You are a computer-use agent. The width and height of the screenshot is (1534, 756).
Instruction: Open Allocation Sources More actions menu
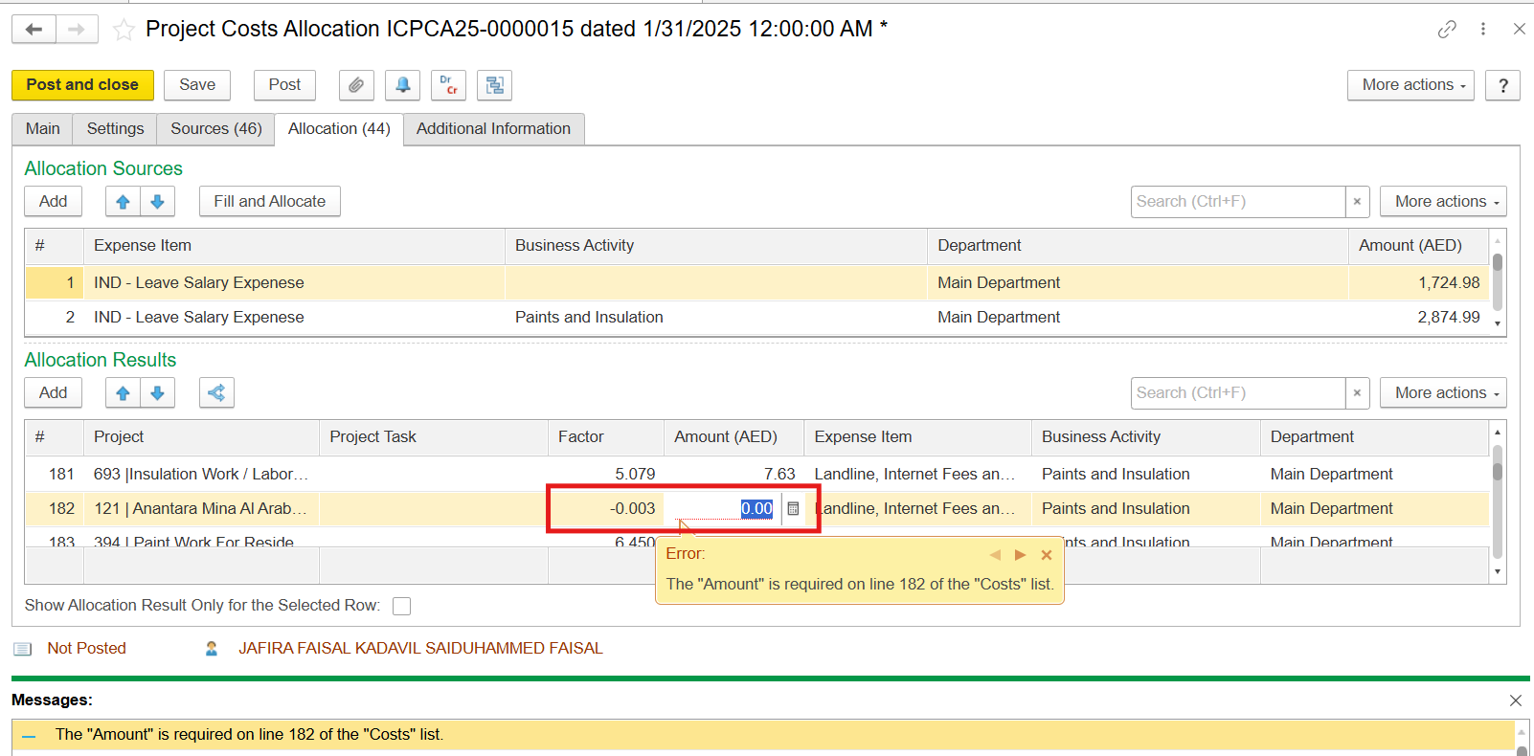click(x=1443, y=201)
